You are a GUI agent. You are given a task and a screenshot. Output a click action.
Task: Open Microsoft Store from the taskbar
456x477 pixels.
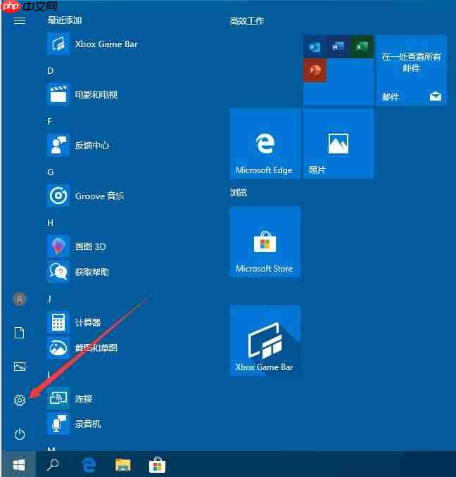[157, 465]
